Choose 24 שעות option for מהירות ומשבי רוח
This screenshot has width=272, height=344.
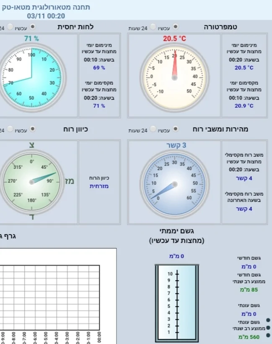click(x=153, y=130)
